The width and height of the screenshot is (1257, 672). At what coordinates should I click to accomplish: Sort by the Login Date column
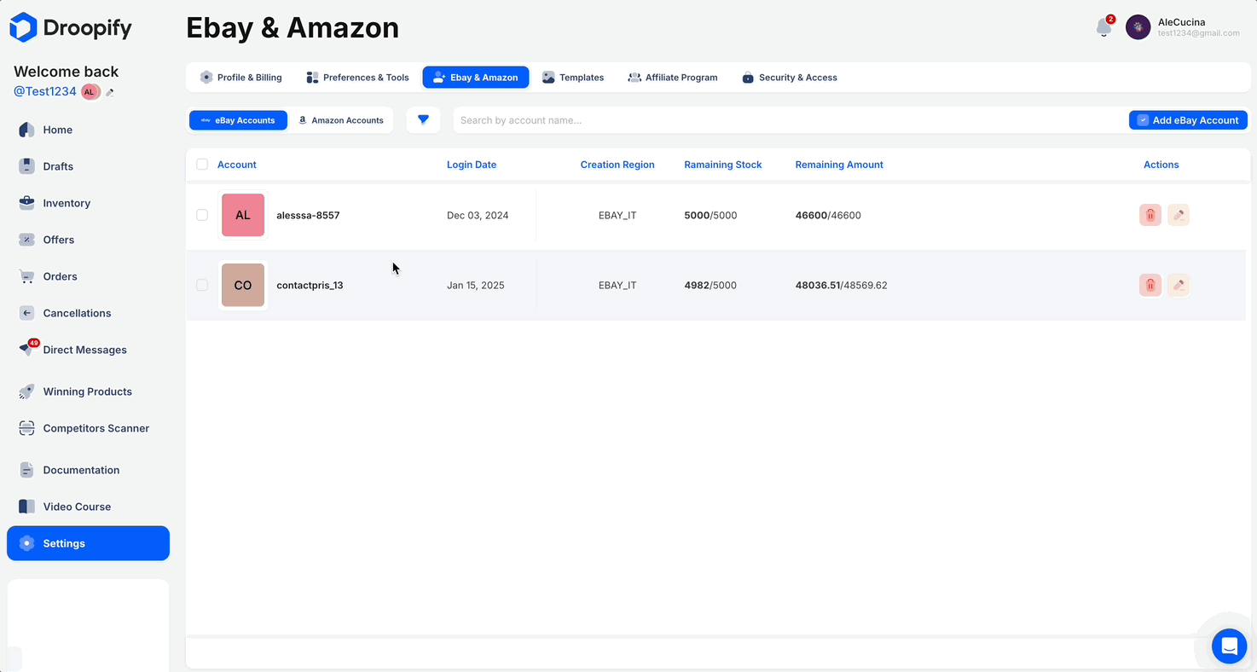tap(472, 165)
